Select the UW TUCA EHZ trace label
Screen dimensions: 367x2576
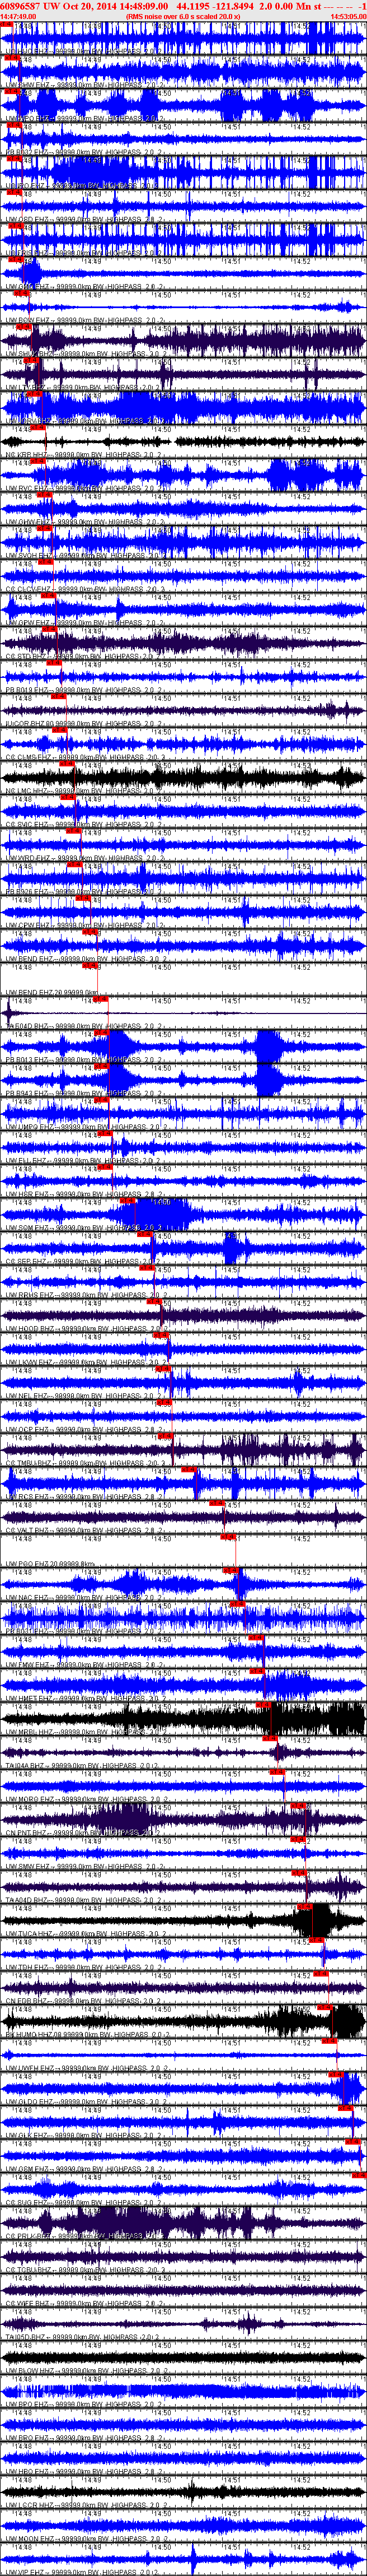(x=86, y=1933)
